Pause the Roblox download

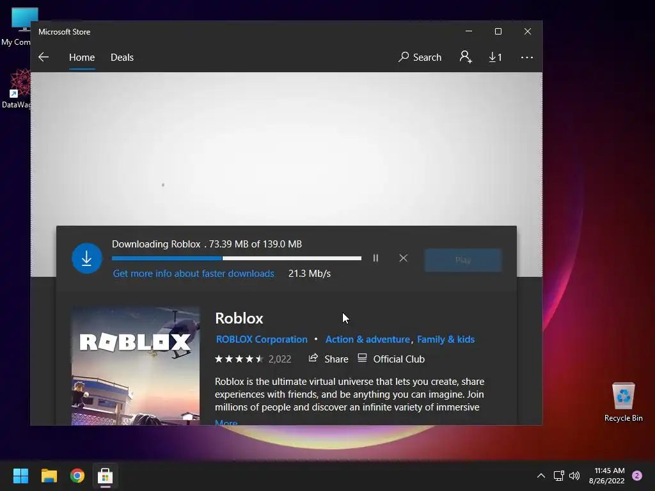(375, 258)
